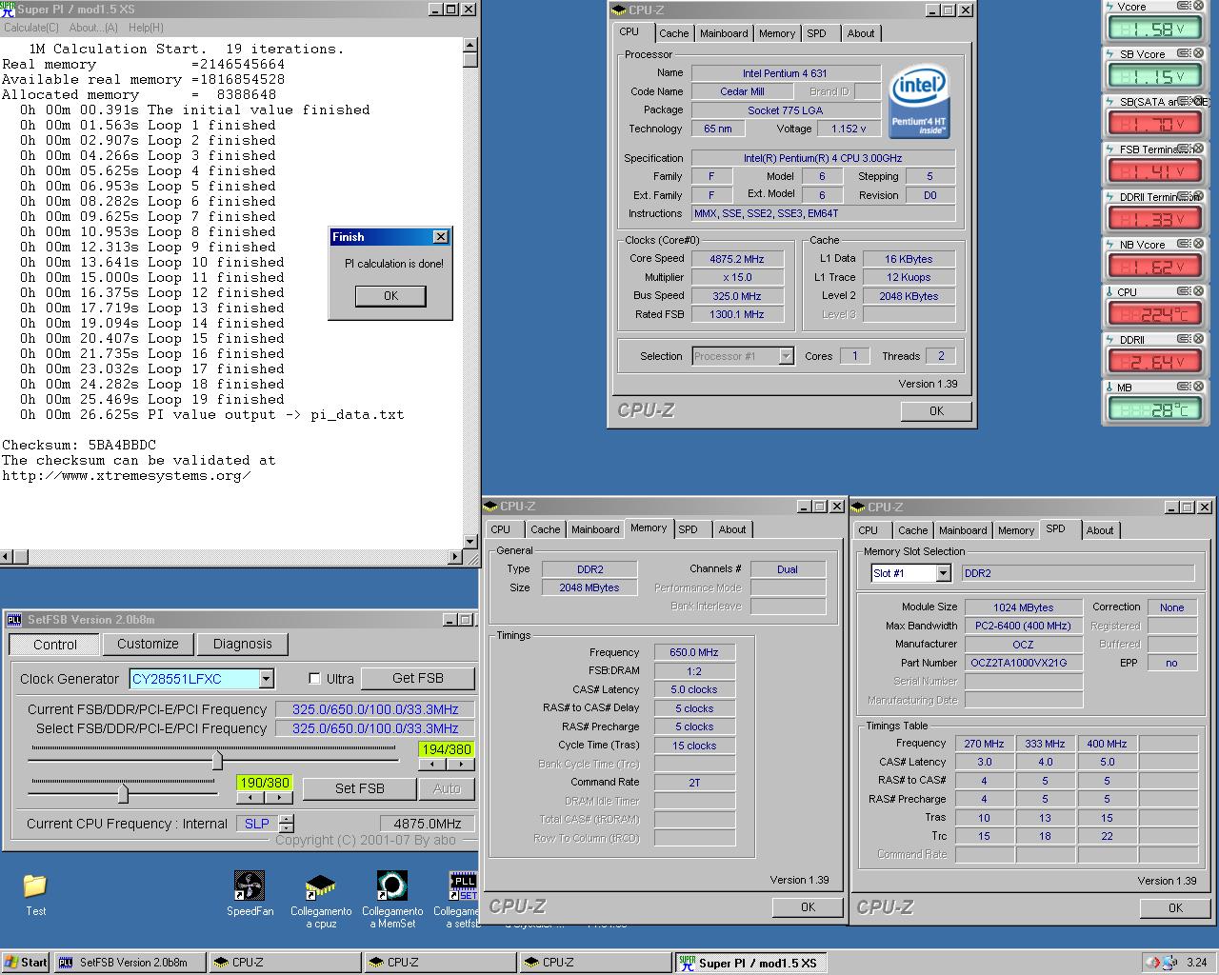The width and height of the screenshot is (1219, 975).
Task: Click the step arrows under 194/380
Action: (446, 765)
